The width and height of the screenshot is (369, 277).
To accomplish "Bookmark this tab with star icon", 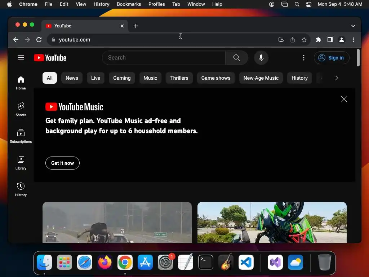I will click(x=304, y=40).
